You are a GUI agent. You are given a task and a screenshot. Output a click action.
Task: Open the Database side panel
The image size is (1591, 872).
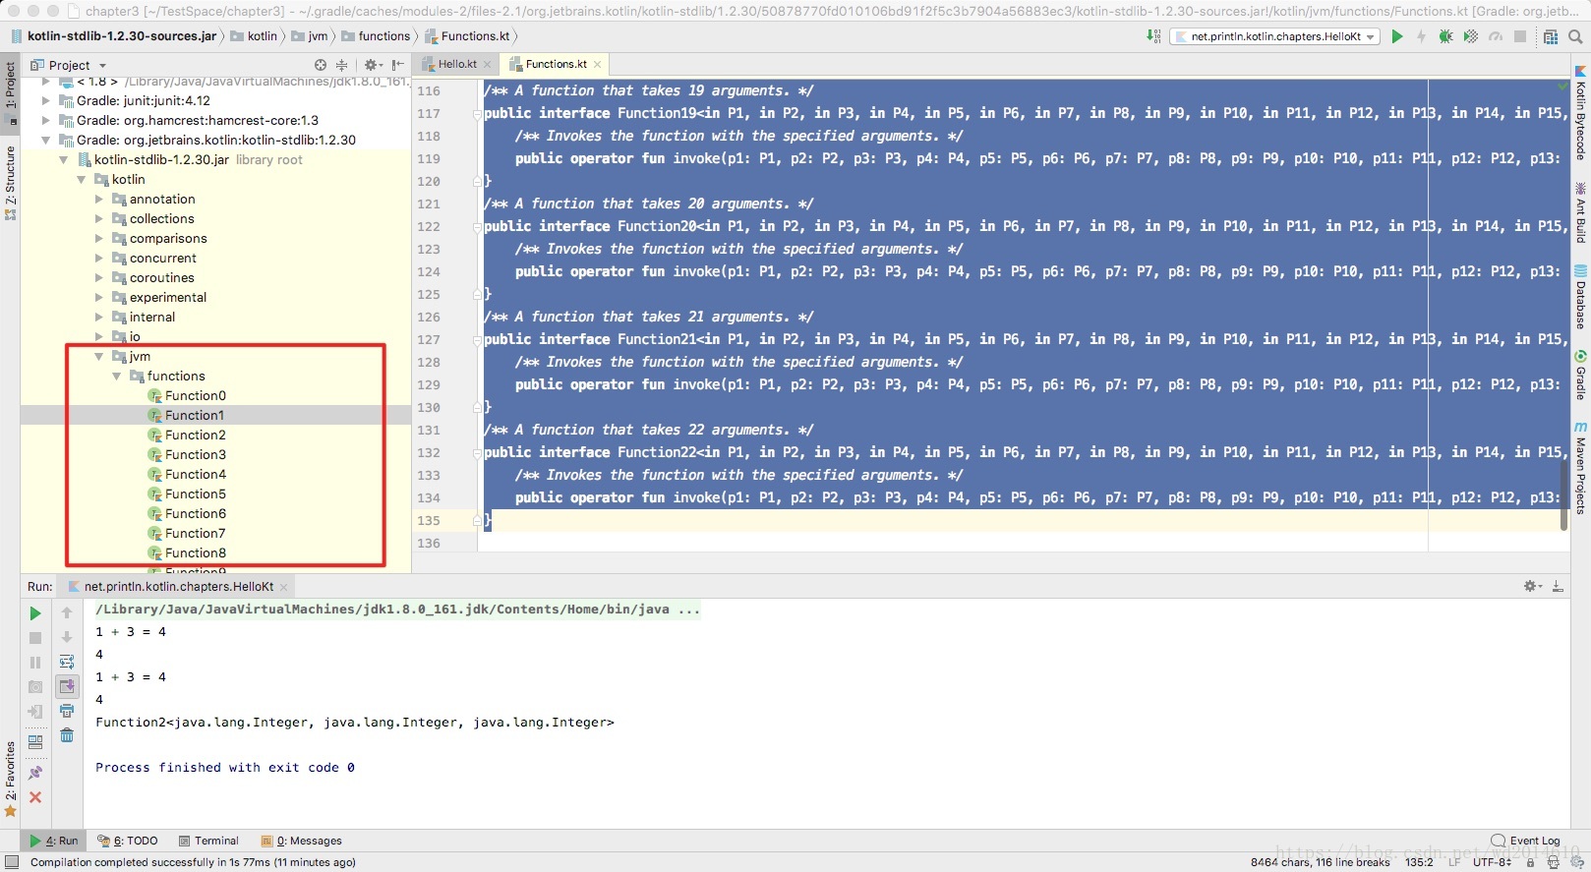[1580, 297]
